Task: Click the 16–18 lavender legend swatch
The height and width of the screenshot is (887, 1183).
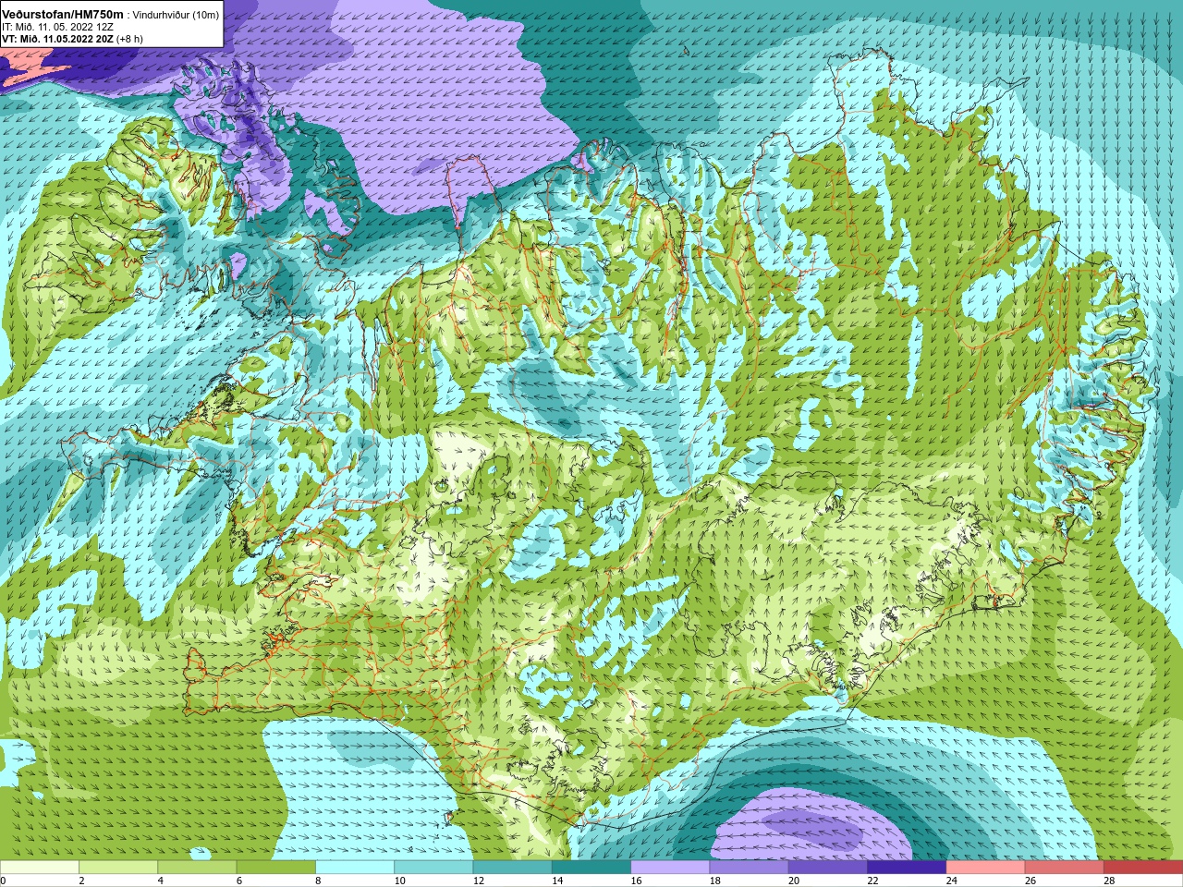Action: pos(670,868)
